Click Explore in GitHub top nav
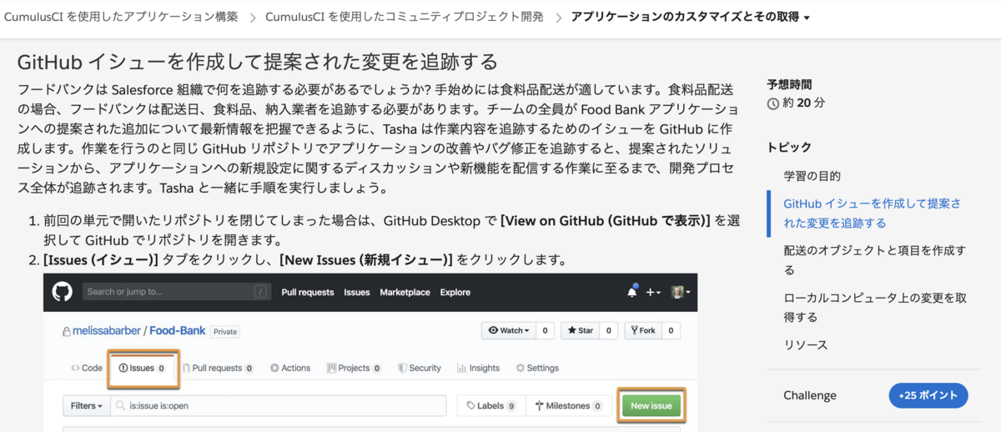1001x432 pixels. point(455,293)
